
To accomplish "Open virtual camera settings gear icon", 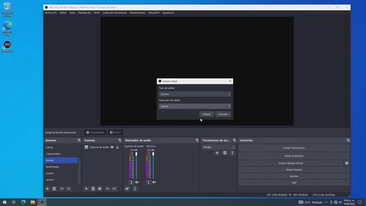I will (x=347, y=163).
